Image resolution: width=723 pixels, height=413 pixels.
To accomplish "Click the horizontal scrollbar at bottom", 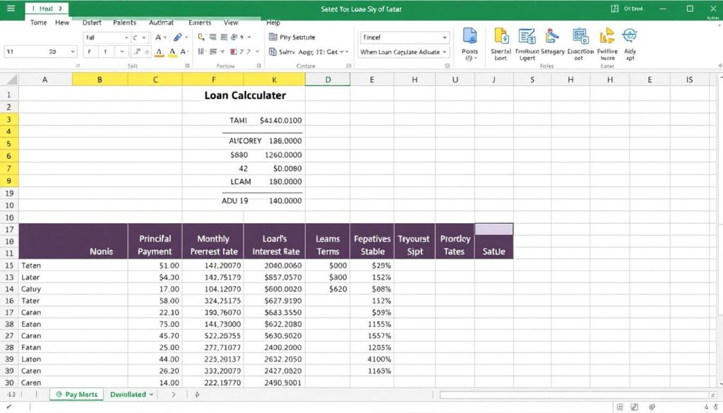I will click(574, 395).
